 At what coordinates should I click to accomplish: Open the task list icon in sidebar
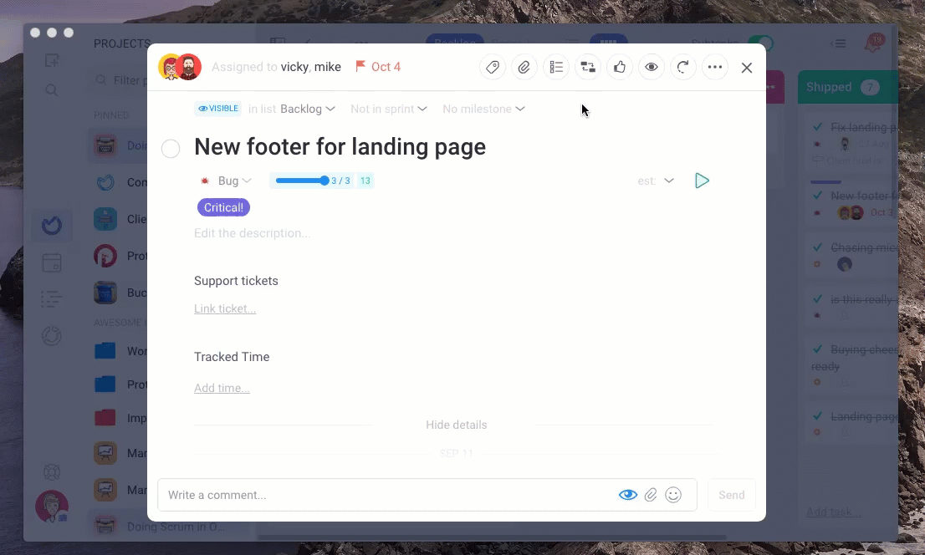[x=52, y=299]
